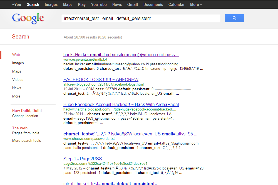Image resolution: width=278 pixels, height=185 pixels.
Task: Open +You in the top bar
Action: pos(17,5)
